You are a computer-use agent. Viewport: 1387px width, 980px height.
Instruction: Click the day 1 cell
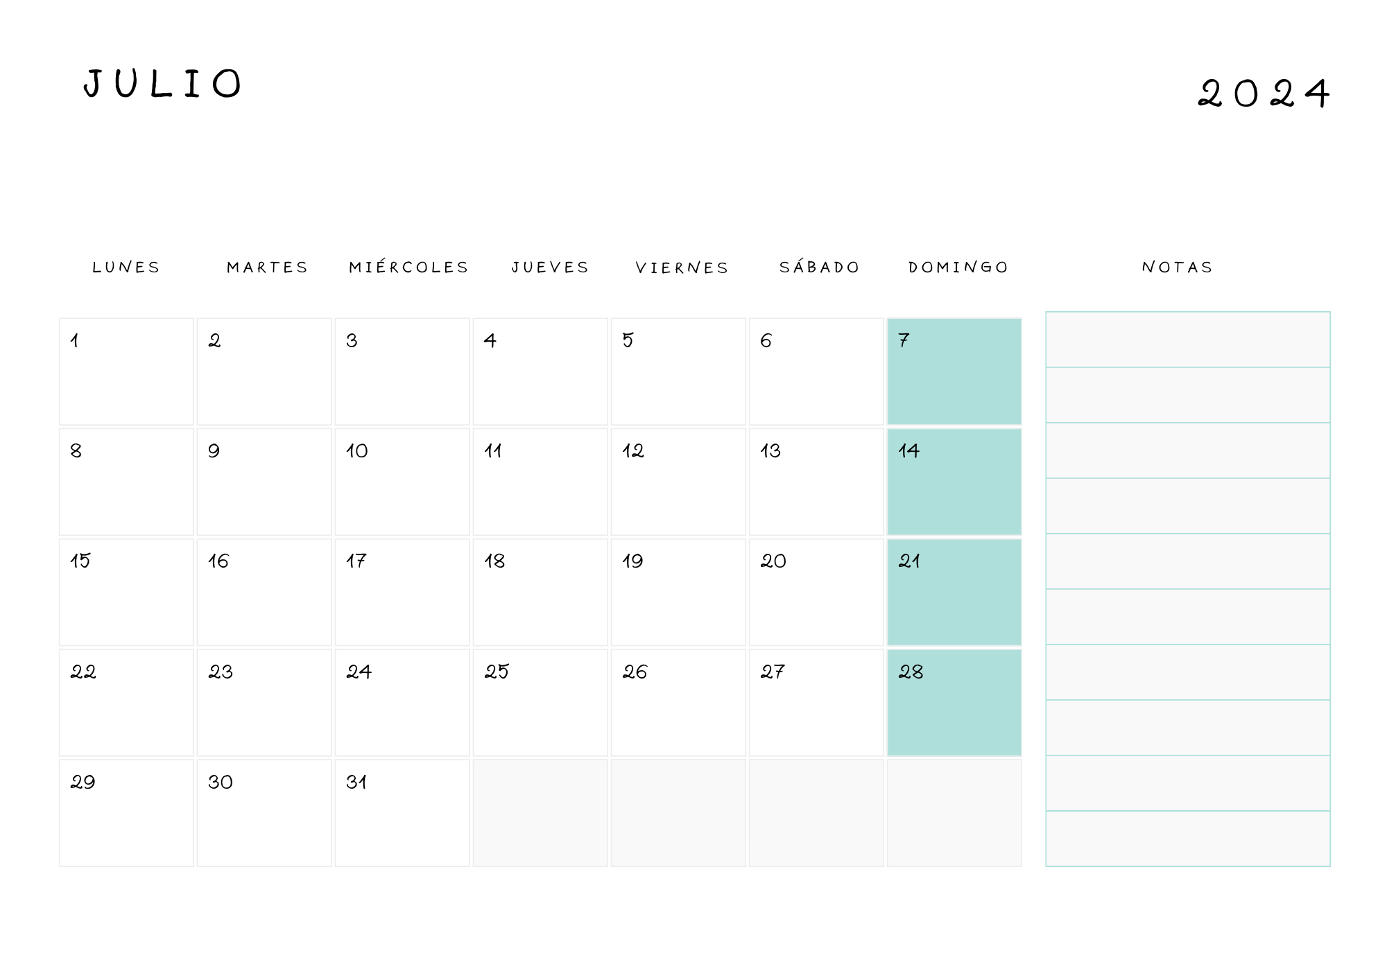(126, 371)
